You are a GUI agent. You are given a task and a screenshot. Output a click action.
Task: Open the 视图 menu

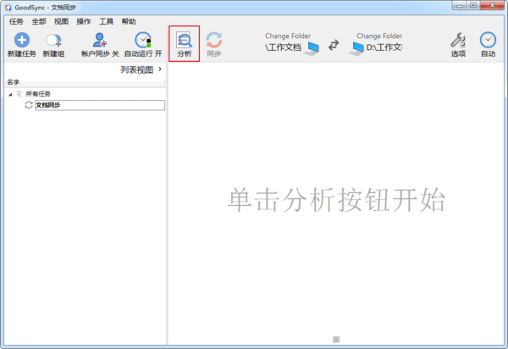click(61, 21)
